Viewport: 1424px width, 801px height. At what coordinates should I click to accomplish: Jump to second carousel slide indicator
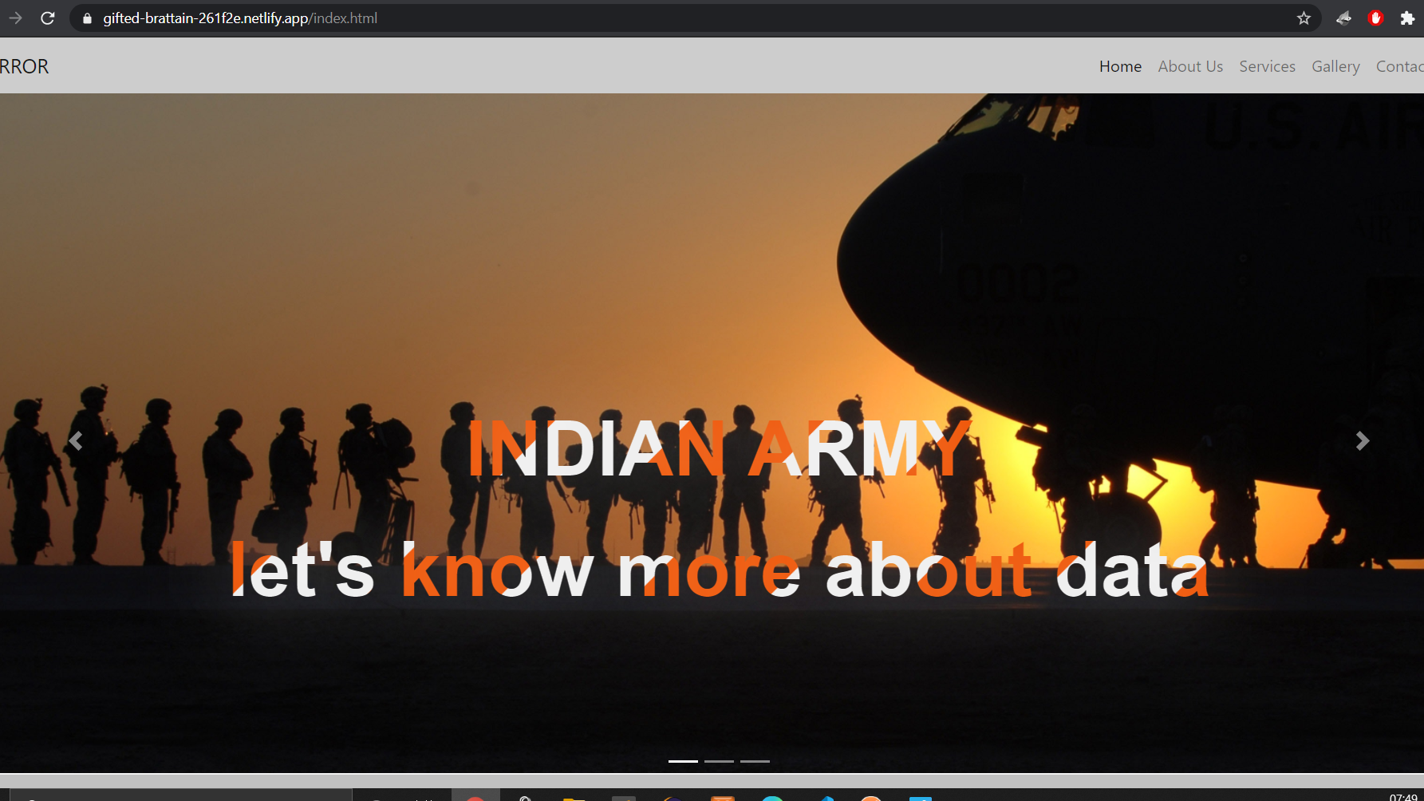pos(719,761)
